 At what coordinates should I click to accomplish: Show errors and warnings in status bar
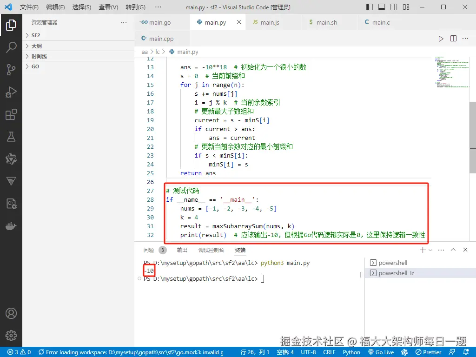(19, 352)
